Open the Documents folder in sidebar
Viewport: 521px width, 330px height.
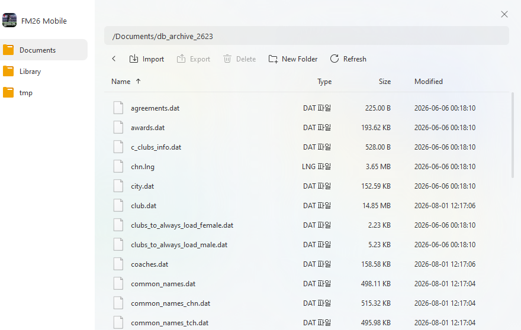(44, 50)
